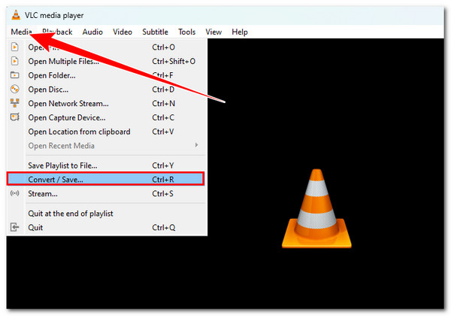This screenshot has width=451, height=316.
Task: Click the Open Disc icon
Action: click(x=15, y=90)
